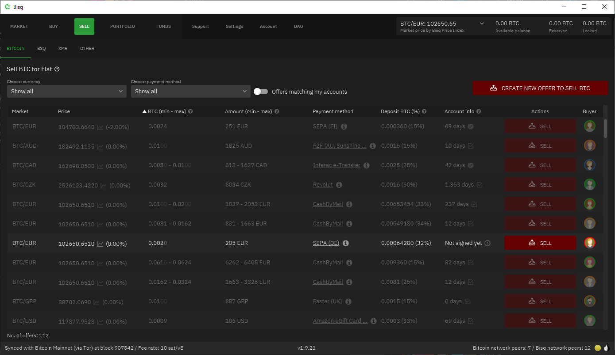
Task: Click SELL button in SEPA (DE) row
Action: (x=540, y=243)
